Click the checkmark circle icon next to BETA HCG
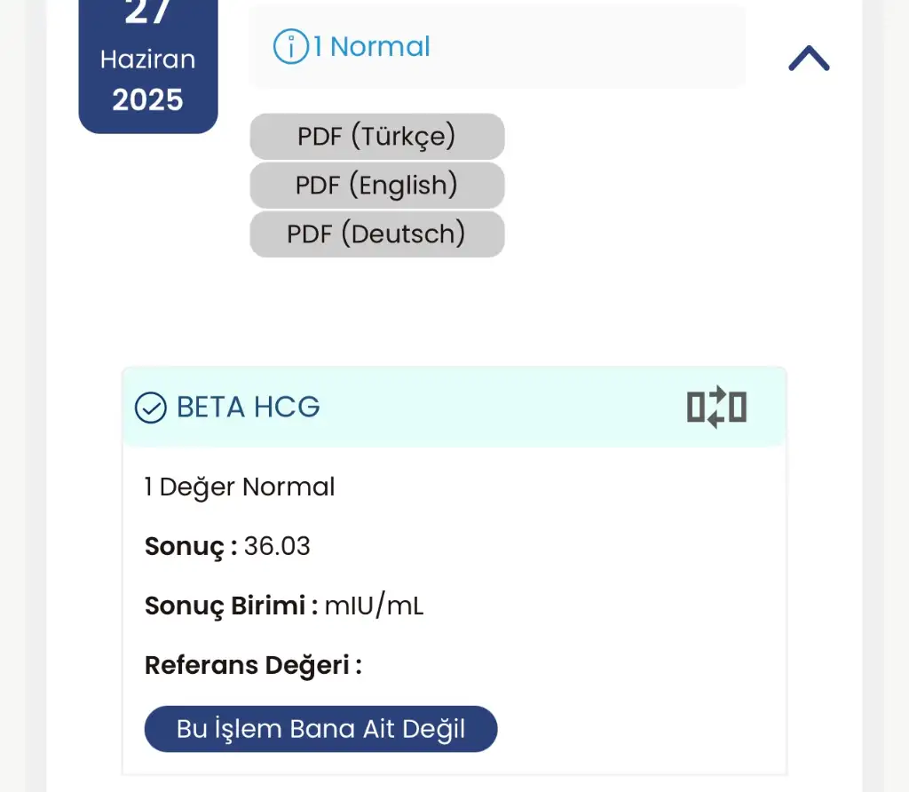The height and width of the screenshot is (792, 909). click(x=150, y=408)
